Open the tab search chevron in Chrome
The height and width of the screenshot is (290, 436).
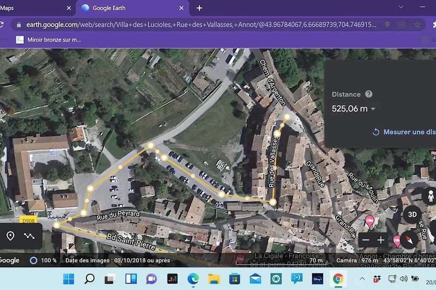401,7
